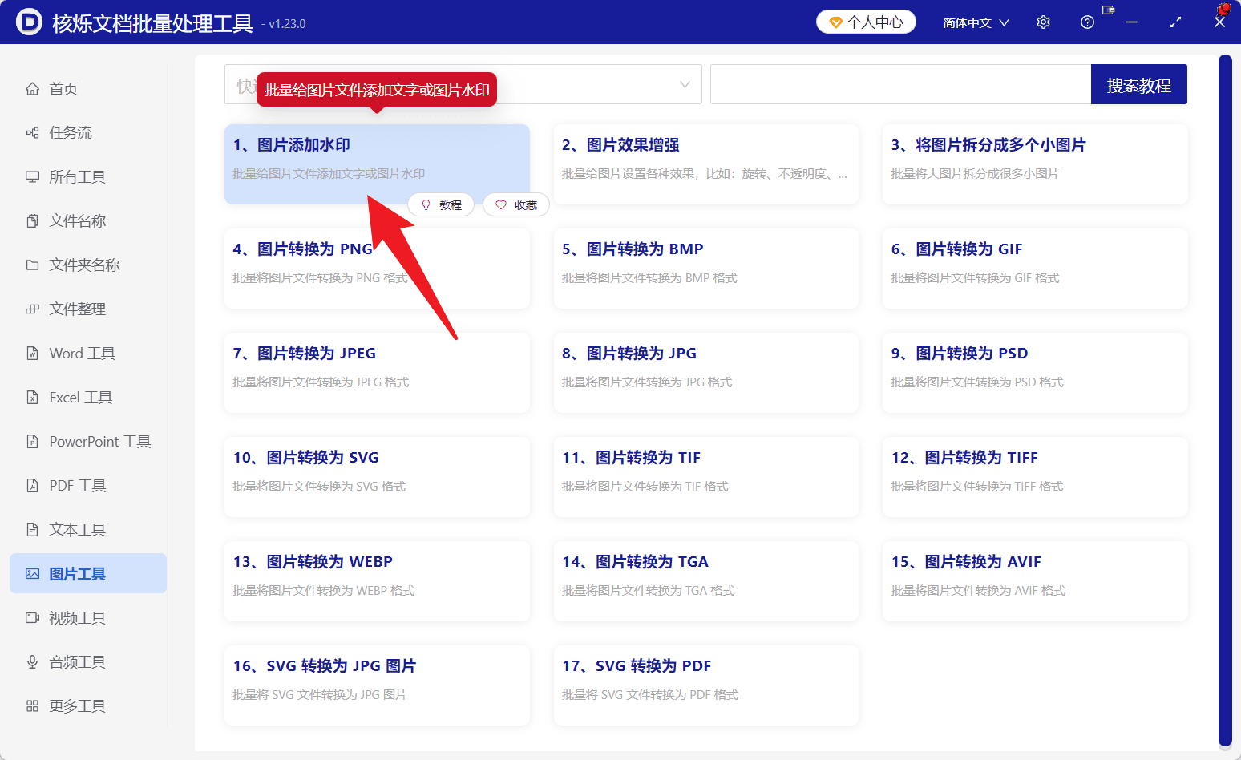Viewport: 1241px width, 760px height.
Task: Open 图片转换为 TGA card
Action: pyautogui.click(x=705, y=581)
